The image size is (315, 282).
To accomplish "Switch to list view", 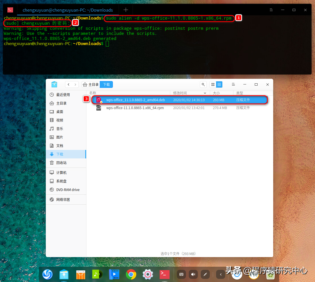I will [x=219, y=84].
